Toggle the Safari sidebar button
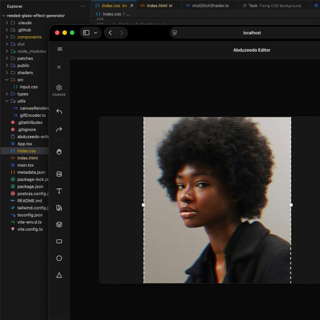 tap(86, 32)
